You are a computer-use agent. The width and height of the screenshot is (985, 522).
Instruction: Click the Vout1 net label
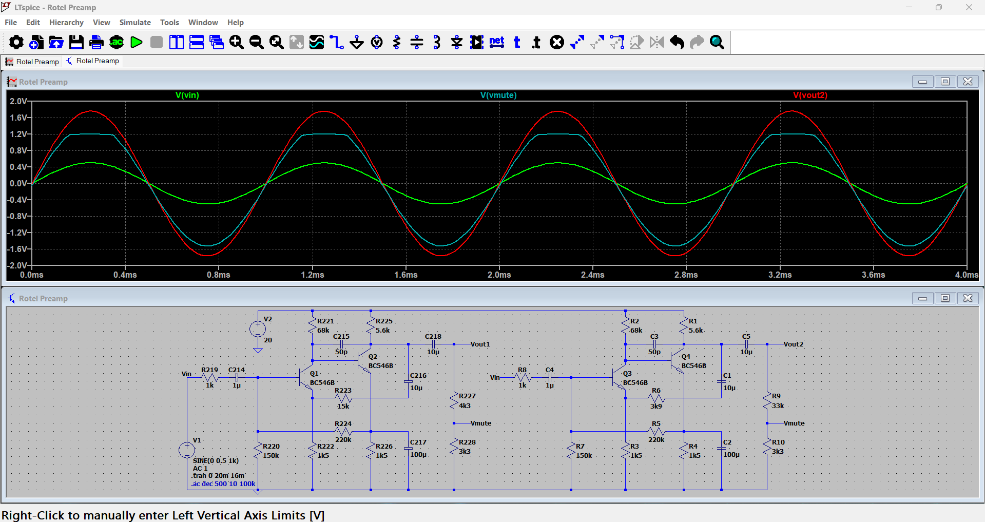[x=480, y=344]
